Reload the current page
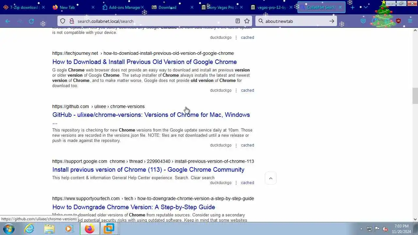 (31, 21)
